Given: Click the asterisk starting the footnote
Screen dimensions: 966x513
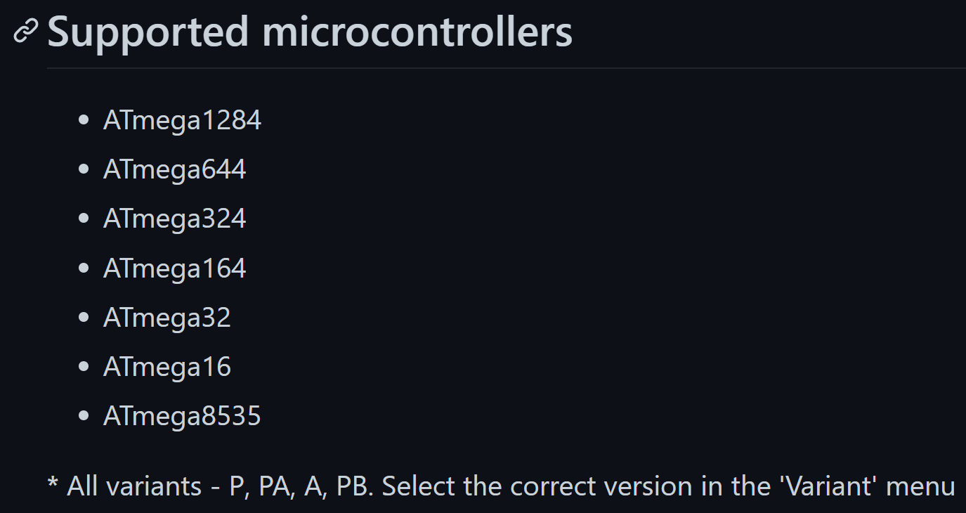Looking at the screenshot, I should 53,483.
